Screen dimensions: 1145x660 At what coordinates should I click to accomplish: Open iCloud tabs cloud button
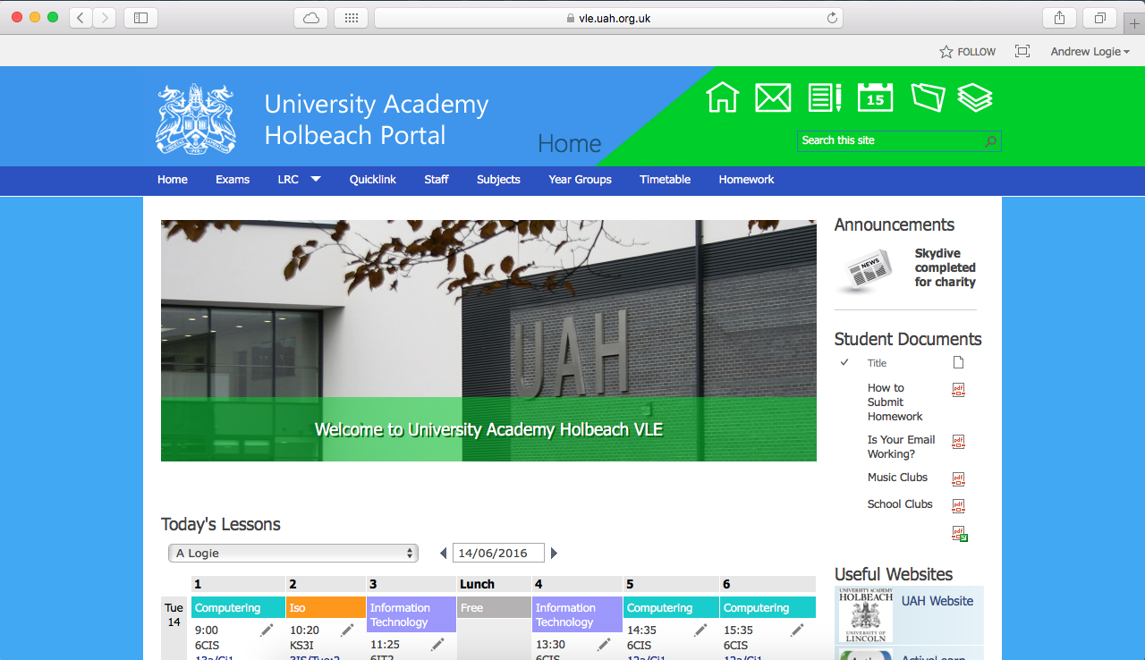310,18
